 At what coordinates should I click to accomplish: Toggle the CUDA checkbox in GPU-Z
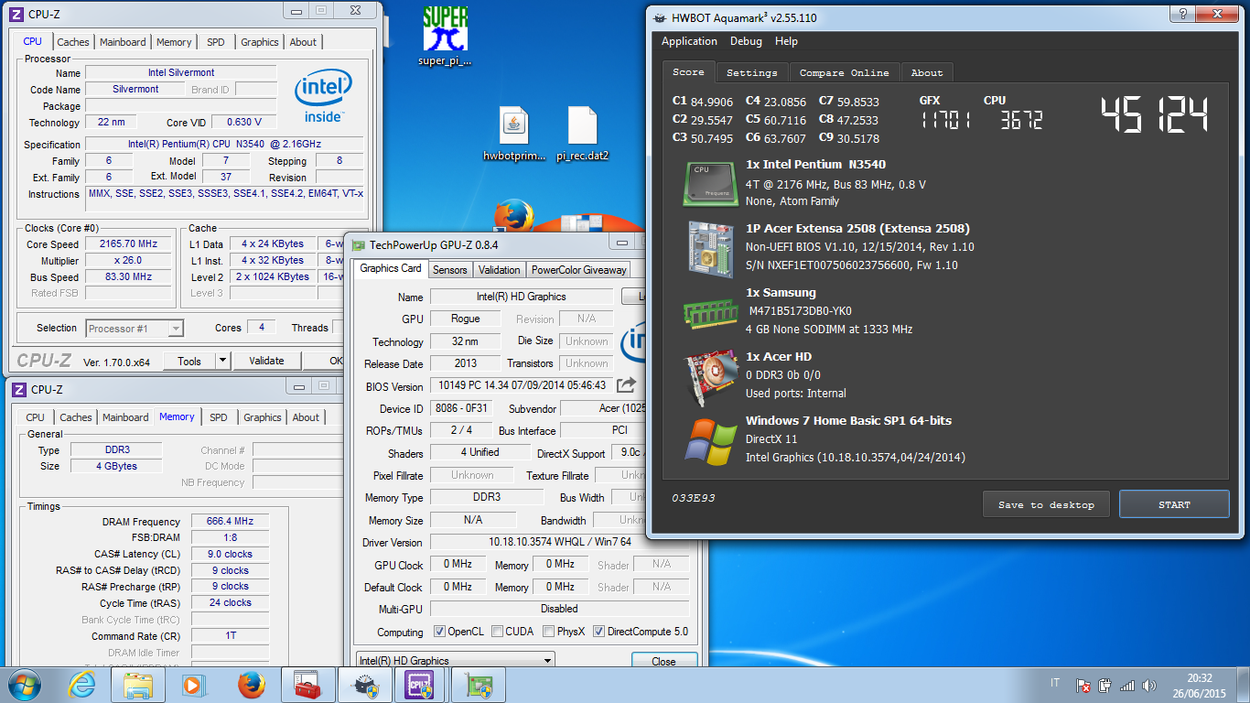click(x=497, y=632)
